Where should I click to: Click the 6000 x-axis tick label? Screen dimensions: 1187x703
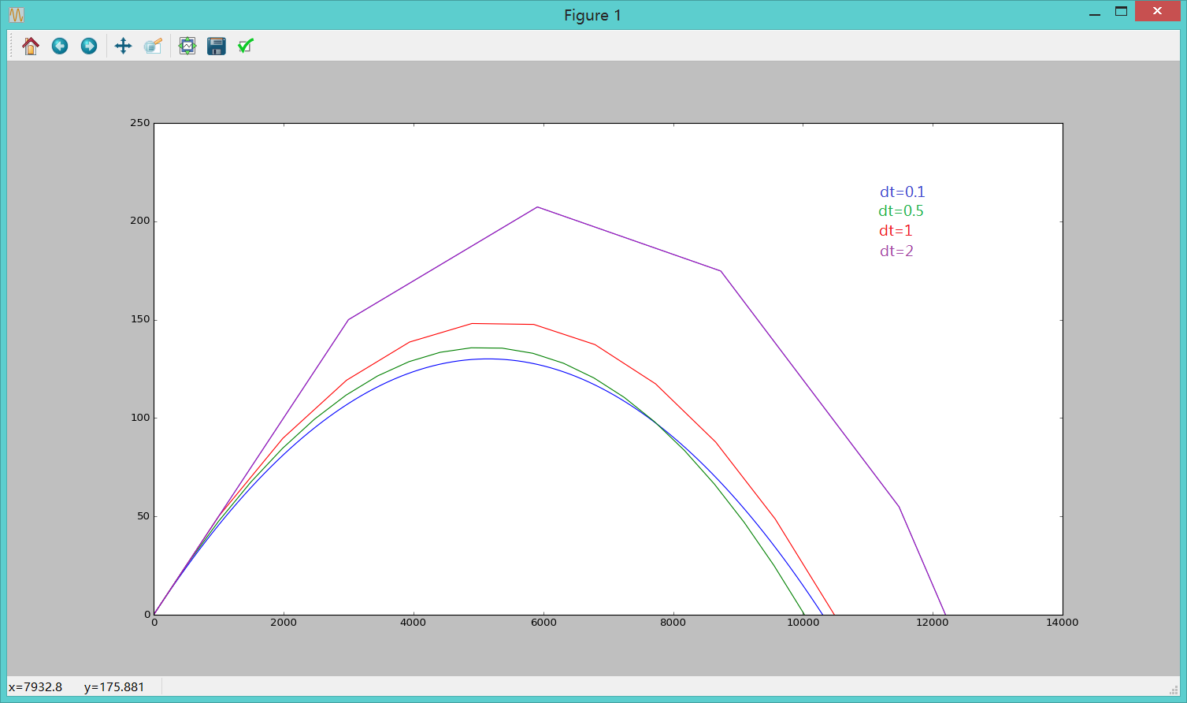543,623
